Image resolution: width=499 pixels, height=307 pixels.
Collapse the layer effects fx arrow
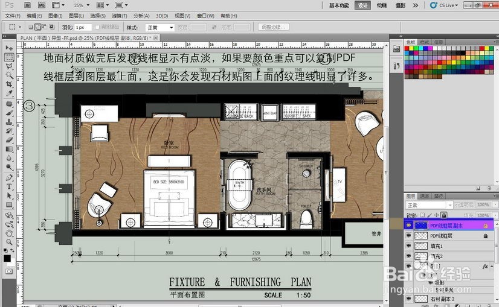(x=492, y=267)
